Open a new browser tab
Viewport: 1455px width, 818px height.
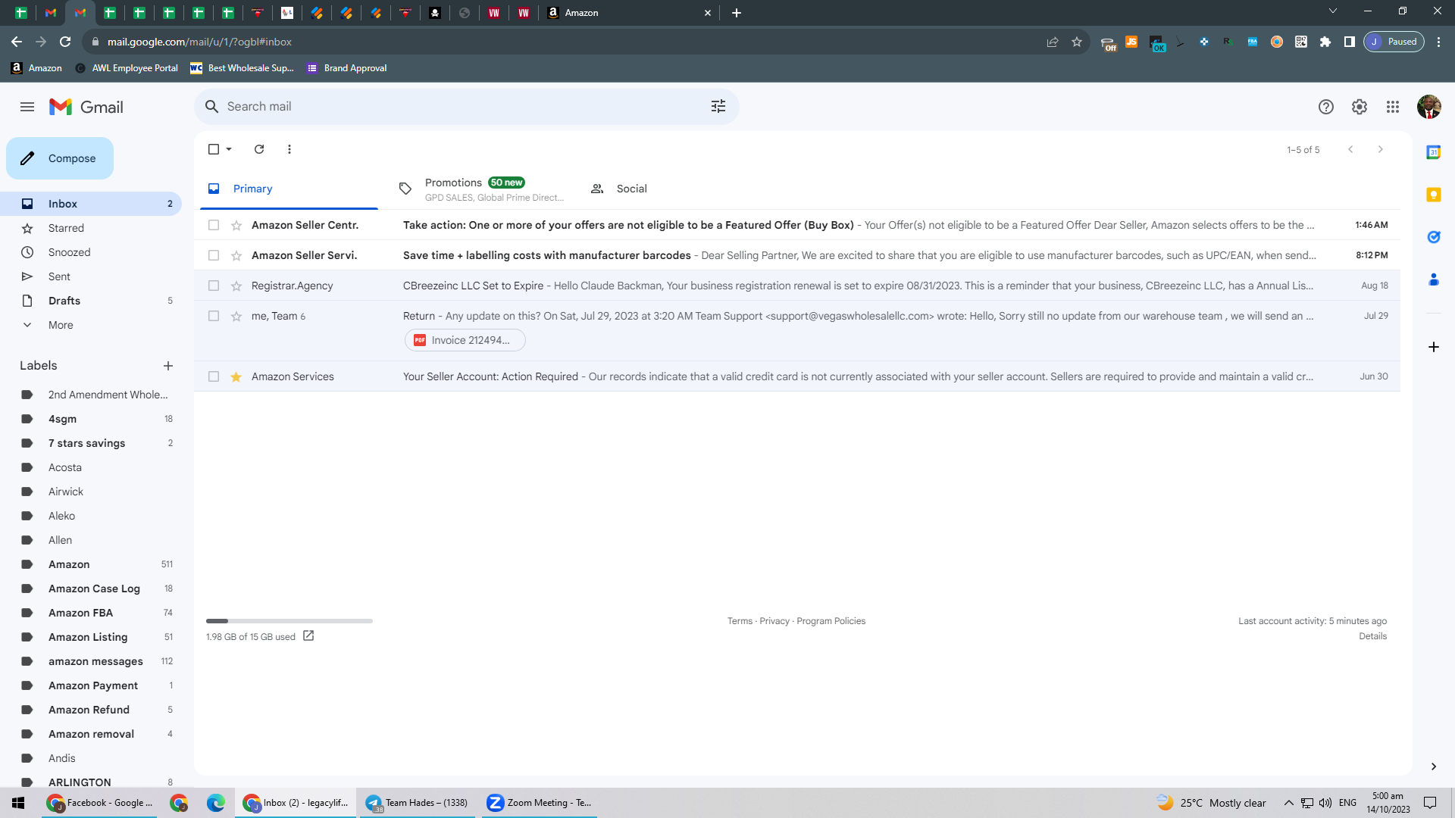tap(737, 13)
